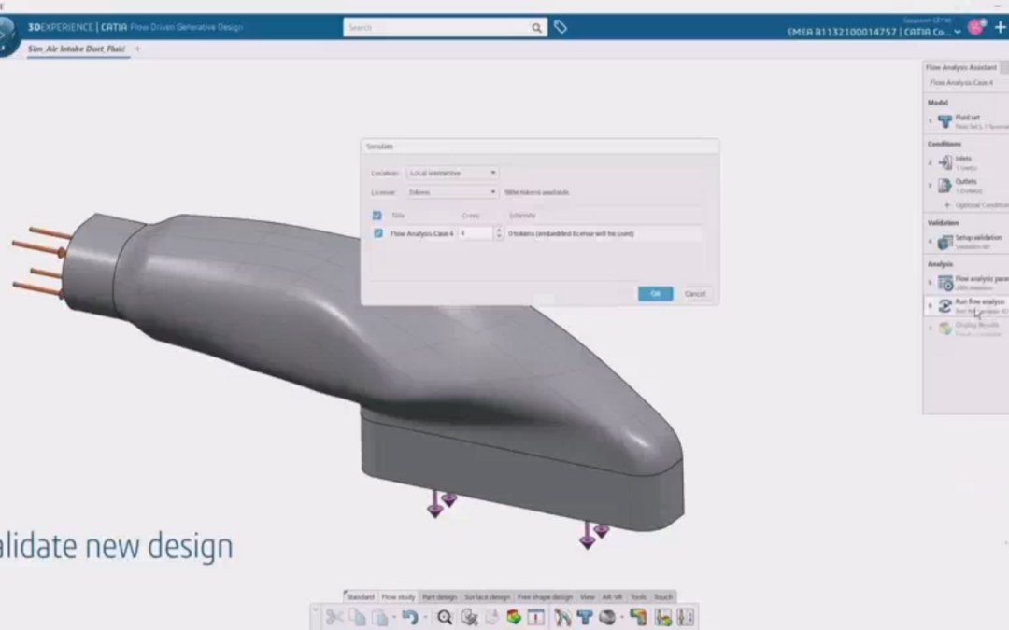Click the Cancel button in Simulate dialog

695,294
